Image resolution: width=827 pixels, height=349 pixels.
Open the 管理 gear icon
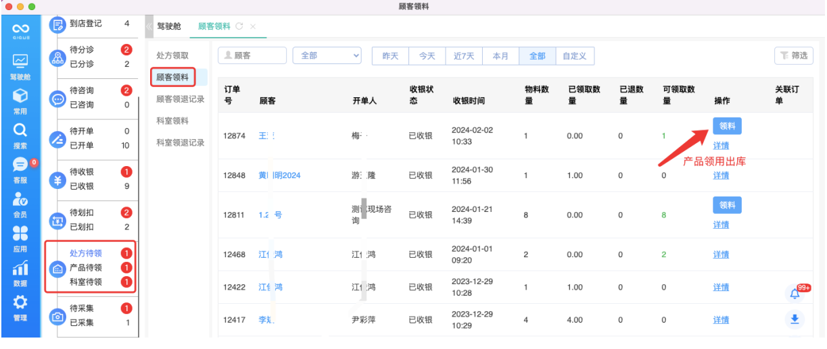pyautogui.click(x=20, y=302)
